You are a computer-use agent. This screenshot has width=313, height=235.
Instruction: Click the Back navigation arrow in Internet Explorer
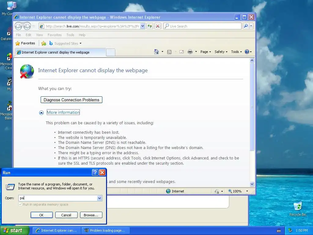pos(18,26)
